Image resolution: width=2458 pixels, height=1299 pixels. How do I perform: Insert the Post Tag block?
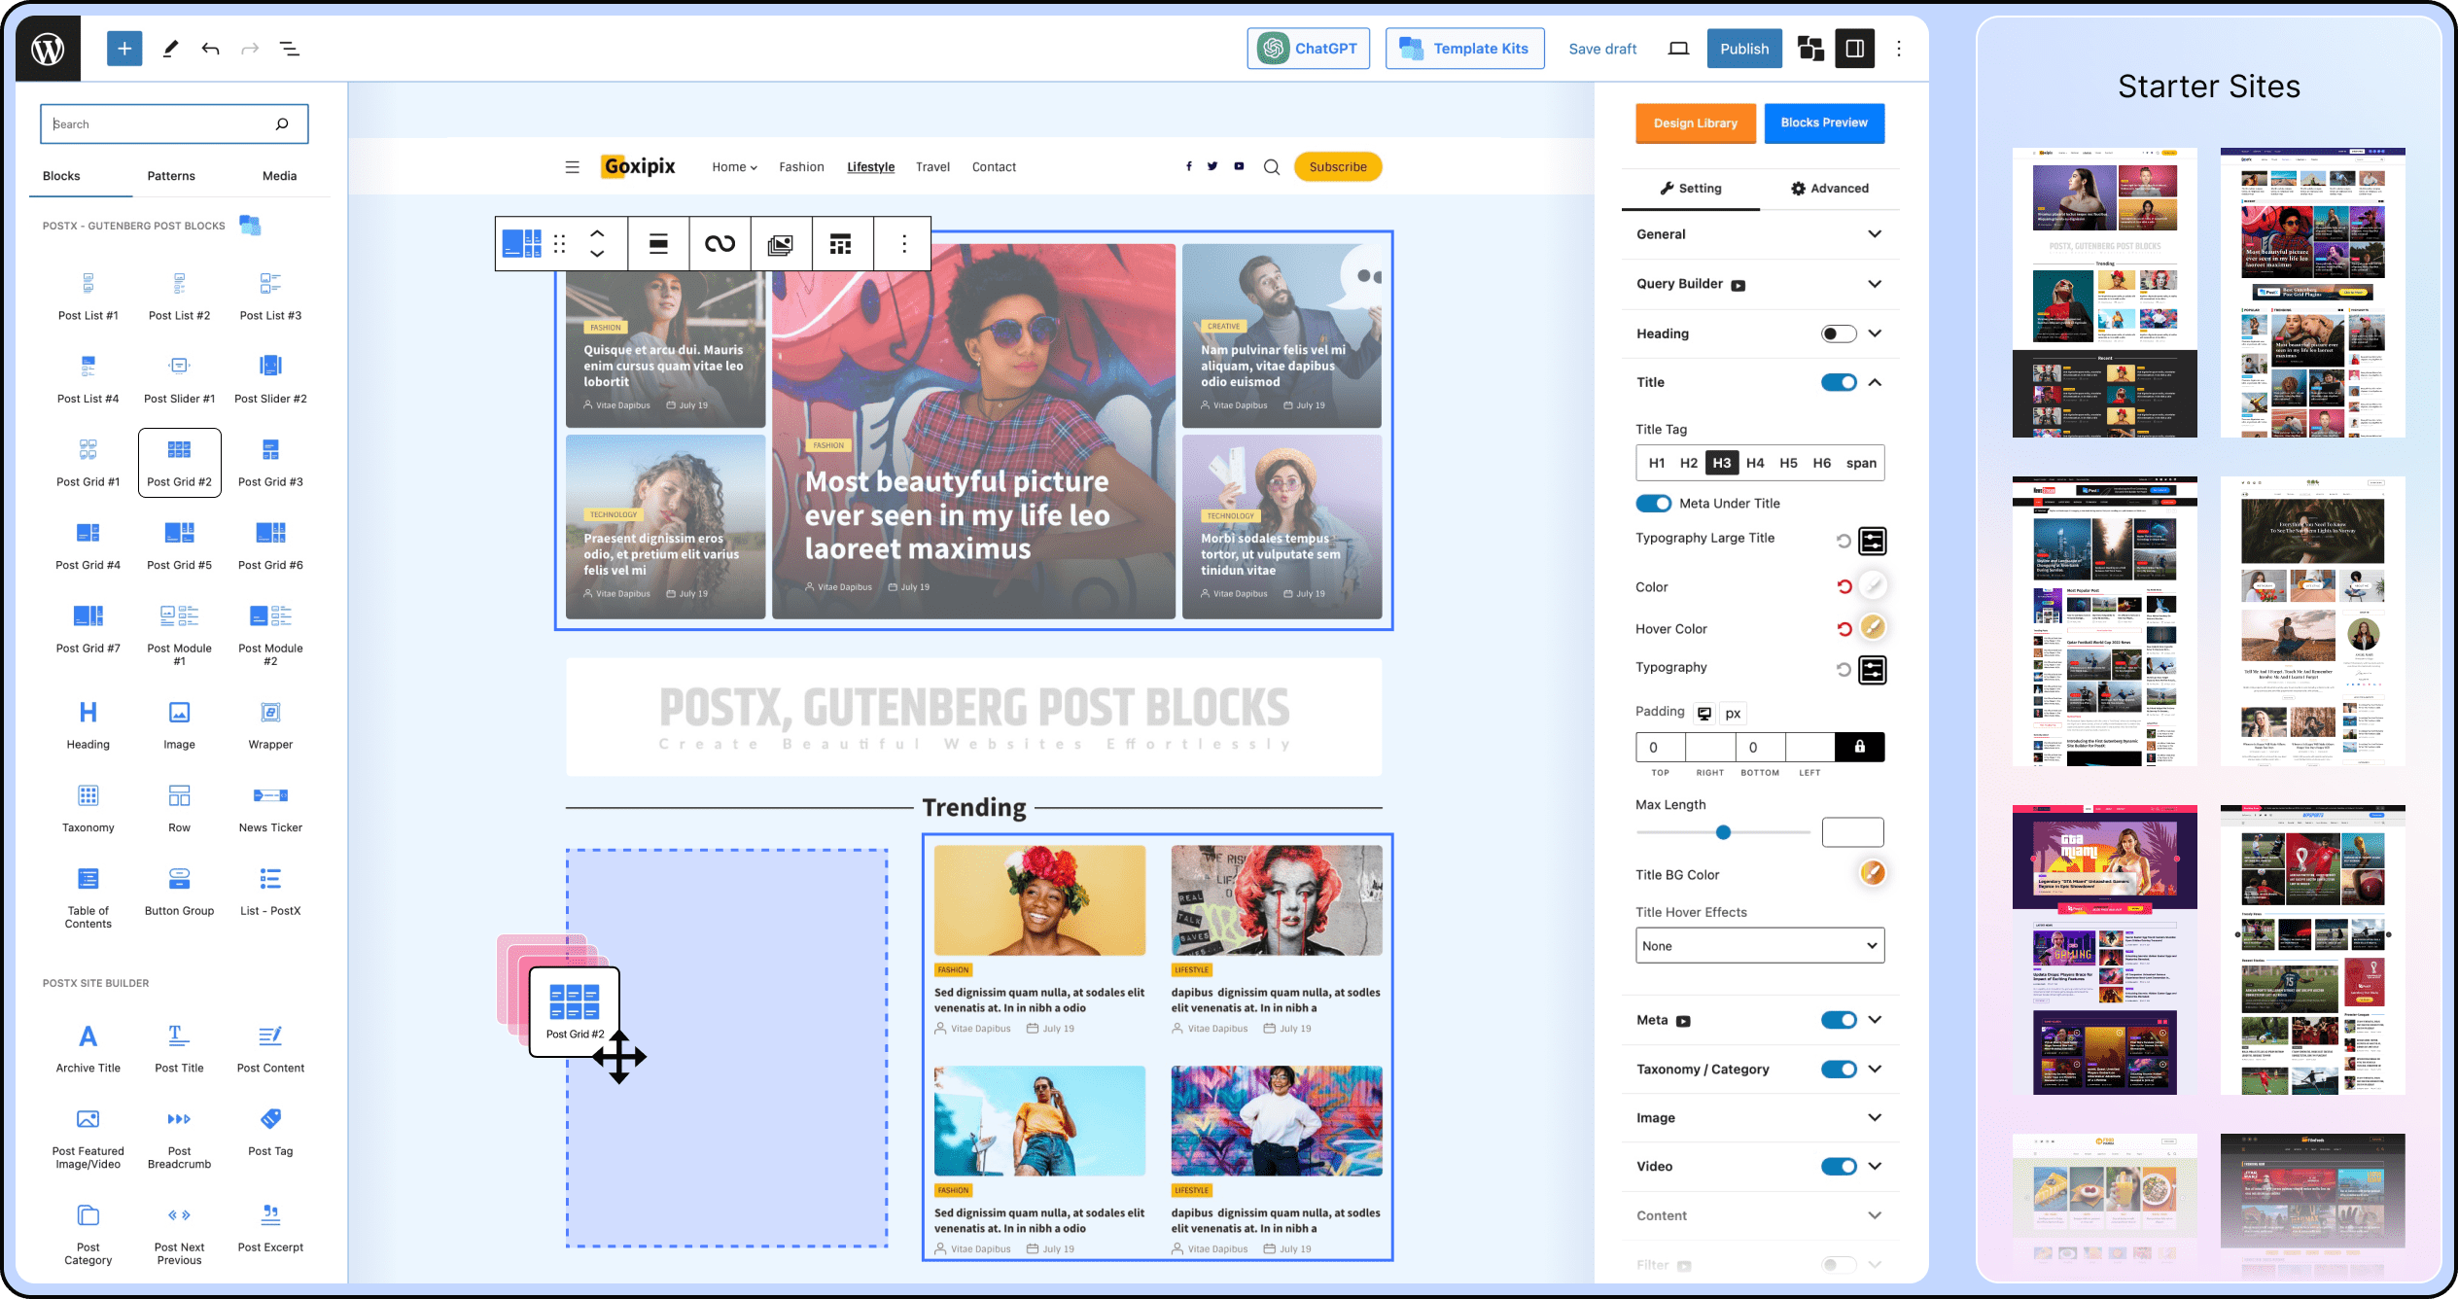click(x=270, y=1132)
